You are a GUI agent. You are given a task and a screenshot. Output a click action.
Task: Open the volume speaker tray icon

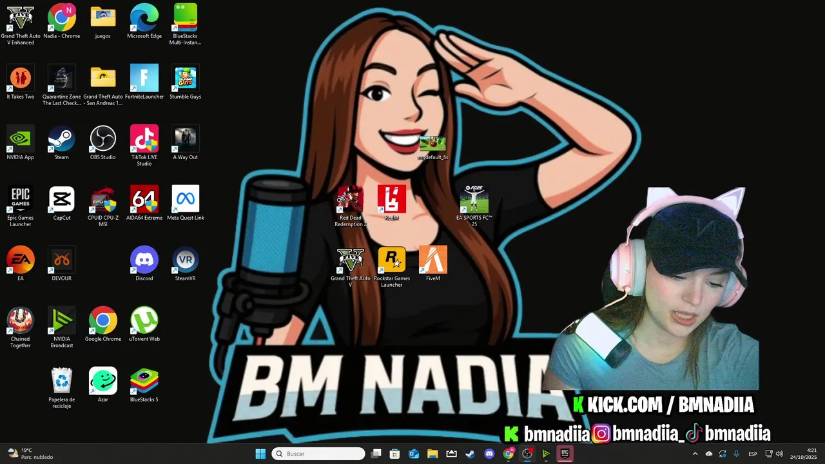[779, 454]
